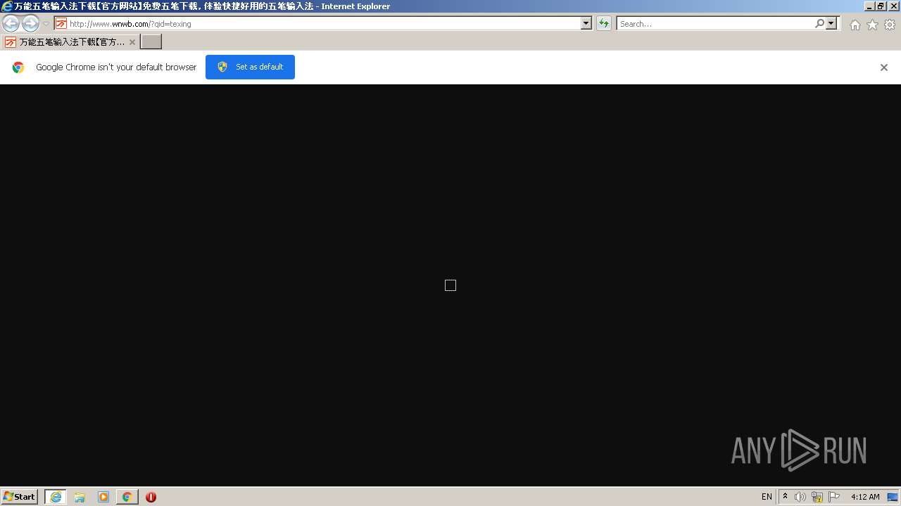Click the magnifier search icon
This screenshot has width=901, height=506.
tap(819, 23)
